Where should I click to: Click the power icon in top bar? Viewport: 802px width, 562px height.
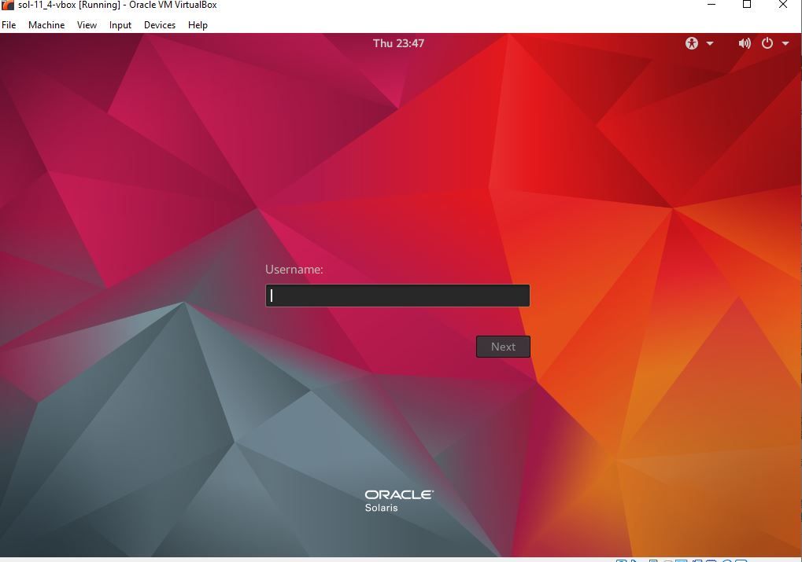(767, 43)
